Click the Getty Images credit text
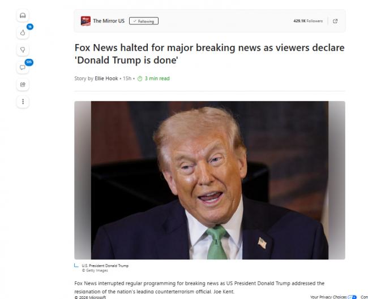368x299 pixels. point(95,270)
